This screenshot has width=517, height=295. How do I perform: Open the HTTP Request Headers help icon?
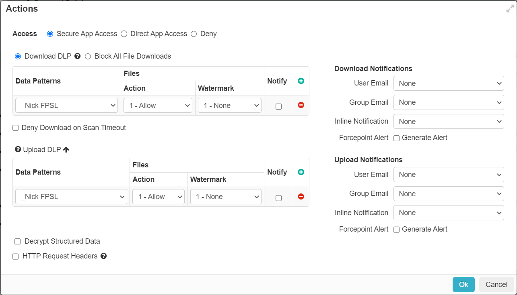(x=103, y=256)
